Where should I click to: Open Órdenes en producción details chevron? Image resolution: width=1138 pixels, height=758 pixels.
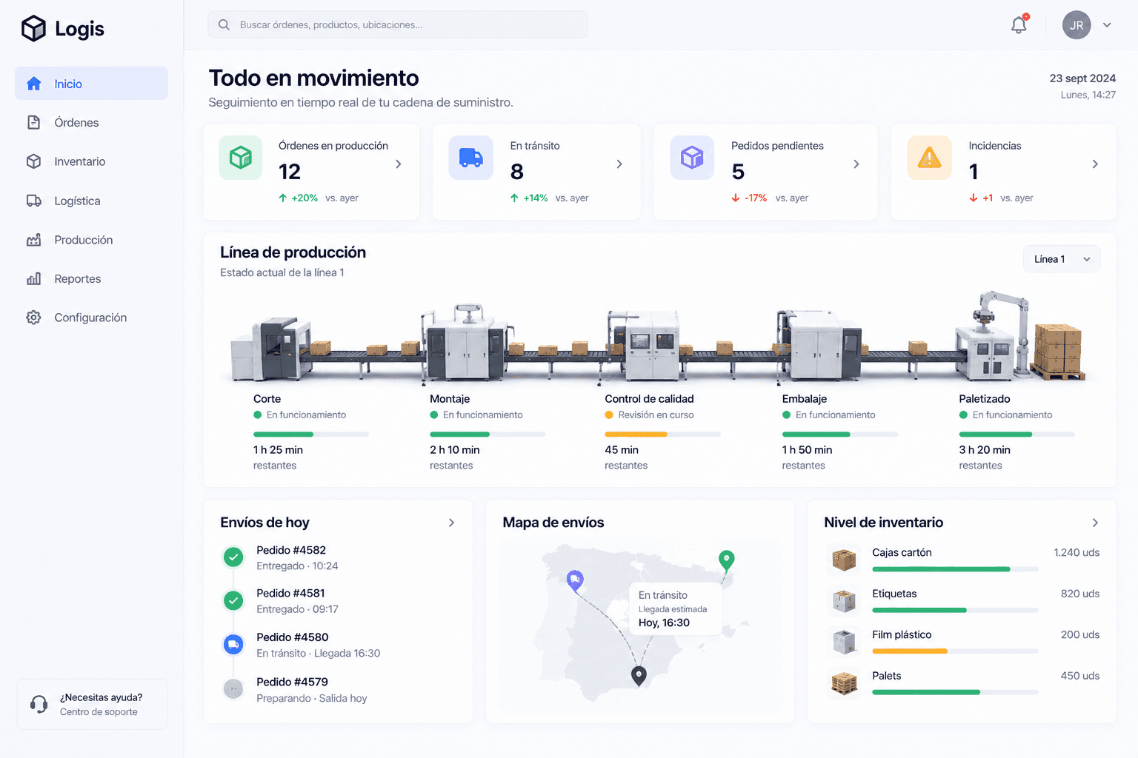[399, 164]
